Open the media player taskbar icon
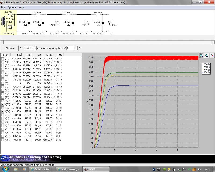215x172 pixels. [x=24, y=169]
